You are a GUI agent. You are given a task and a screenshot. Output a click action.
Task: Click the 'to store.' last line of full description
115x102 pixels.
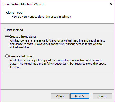pyautogui.click(x=15, y=67)
